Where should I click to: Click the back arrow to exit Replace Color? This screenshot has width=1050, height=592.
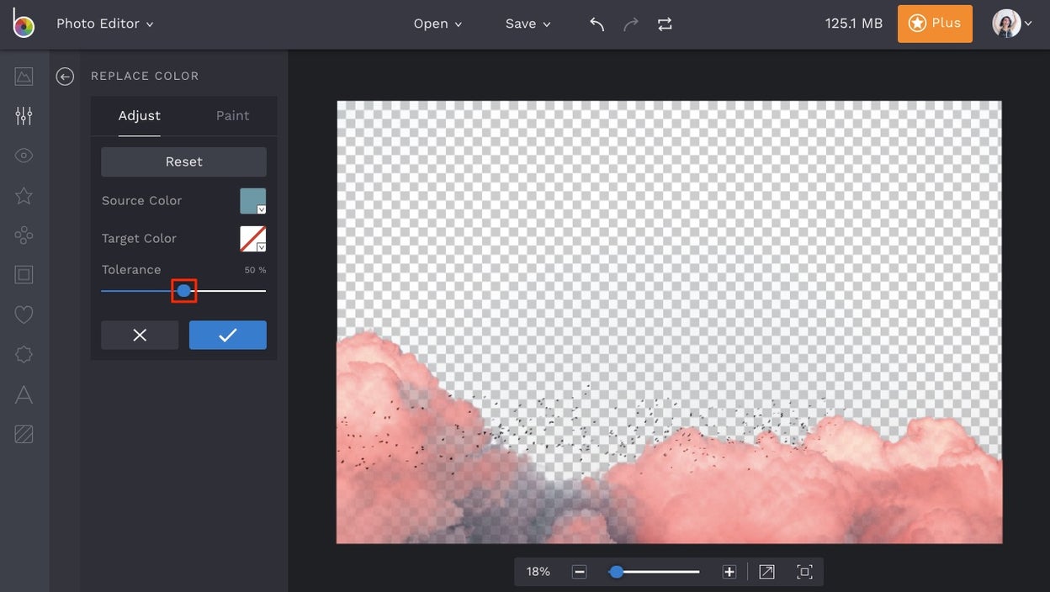coord(65,76)
